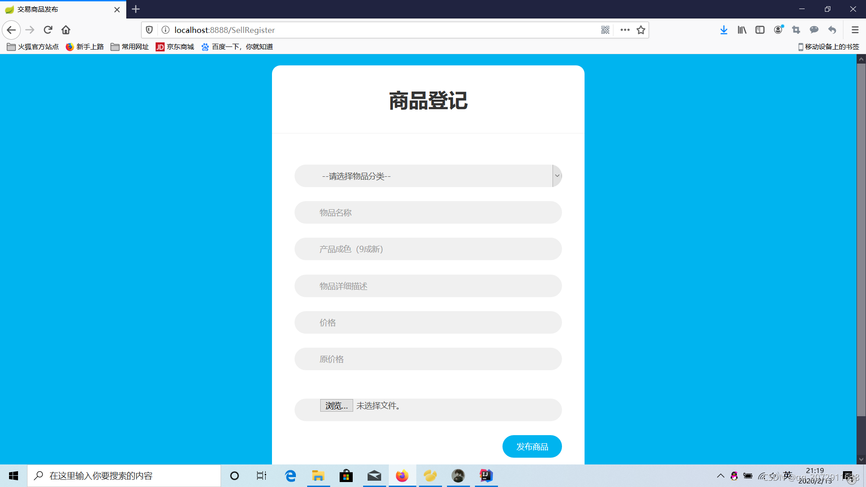866x487 pixels.
Task: Open the browser home page
Action: [x=66, y=30]
